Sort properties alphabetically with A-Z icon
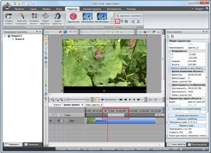 [x=172, y=36]
